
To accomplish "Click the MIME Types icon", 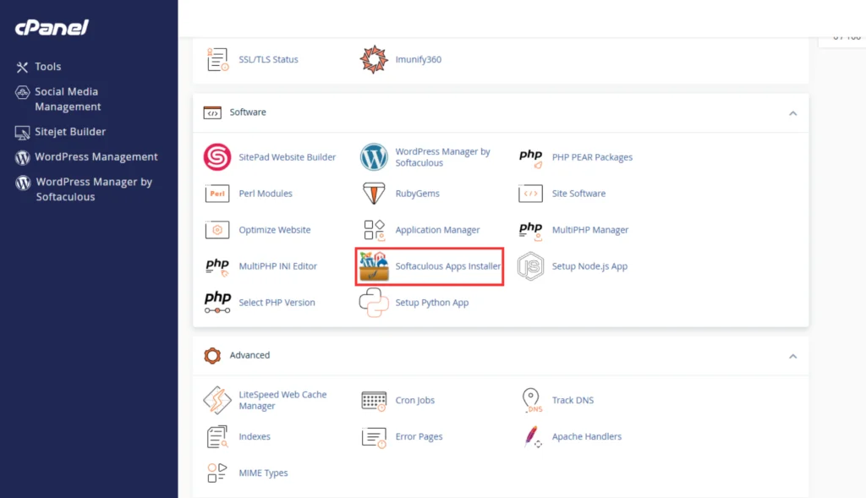I will pos(216,473).
